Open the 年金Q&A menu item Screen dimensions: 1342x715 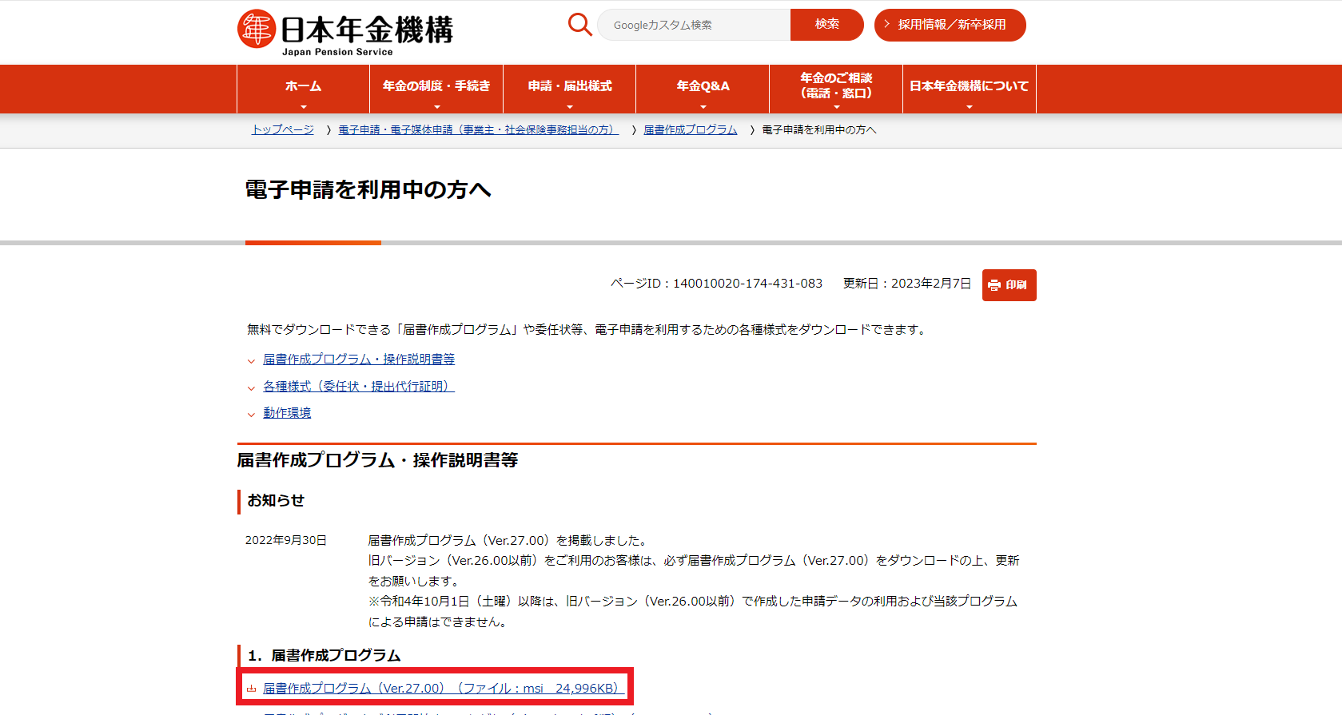[703, 88]
